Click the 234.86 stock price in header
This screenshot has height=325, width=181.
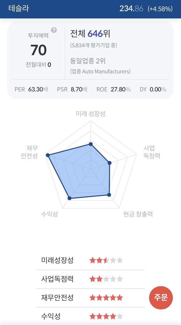[x=131, y=9]
